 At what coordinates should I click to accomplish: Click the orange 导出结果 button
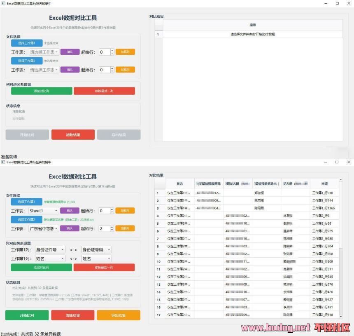119,315
